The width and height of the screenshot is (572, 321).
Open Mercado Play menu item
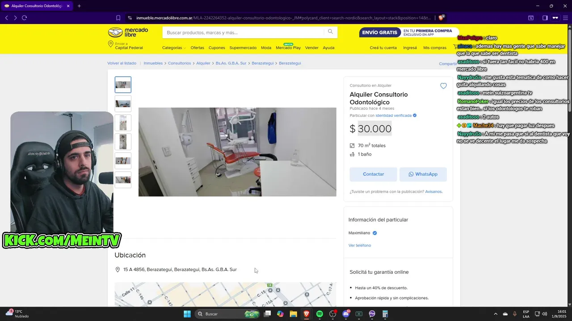288,47
